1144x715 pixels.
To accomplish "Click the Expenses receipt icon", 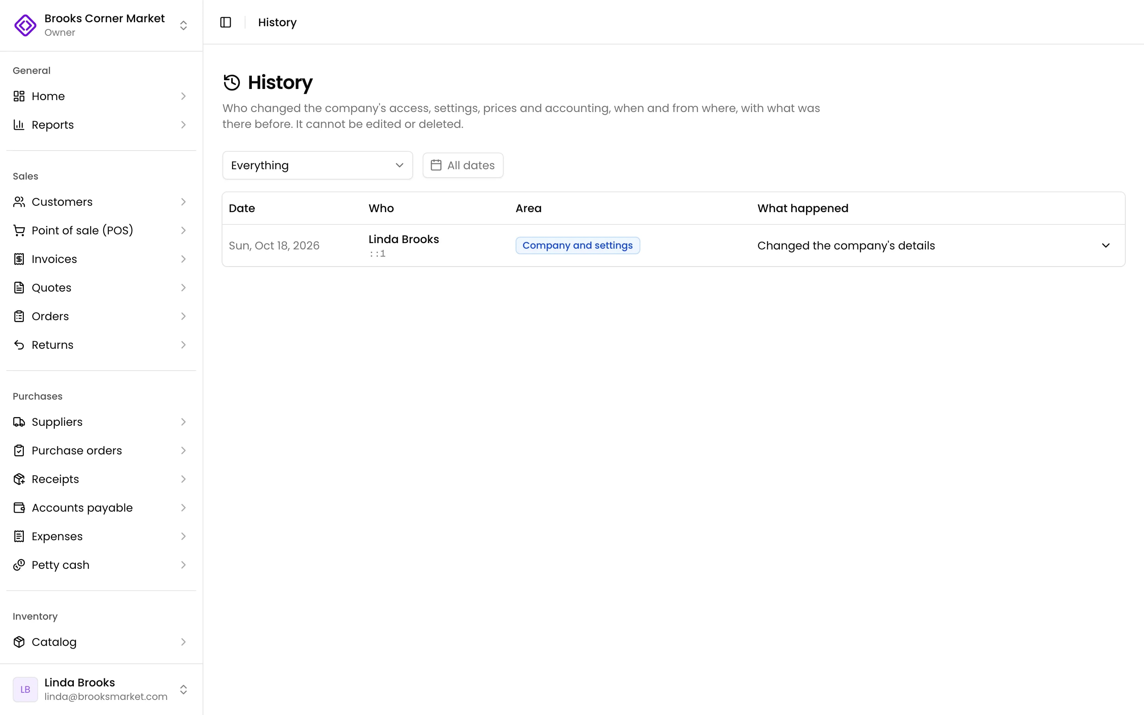I will (x=19, y=536).
